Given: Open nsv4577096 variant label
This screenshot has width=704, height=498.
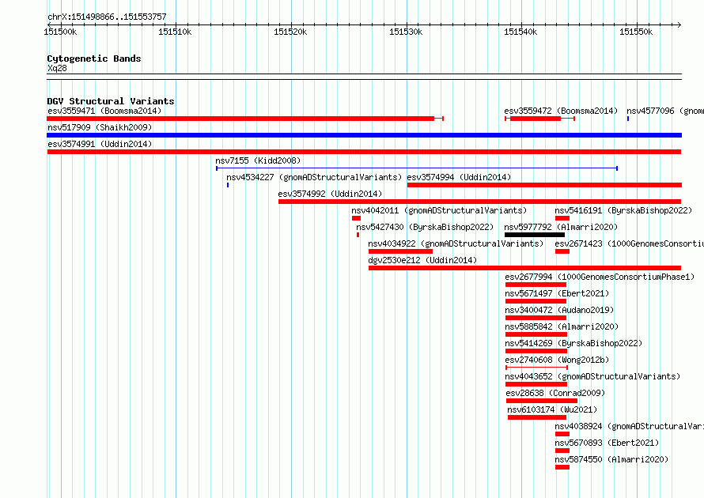Looking at the screenshot, I should pos(665,111).
